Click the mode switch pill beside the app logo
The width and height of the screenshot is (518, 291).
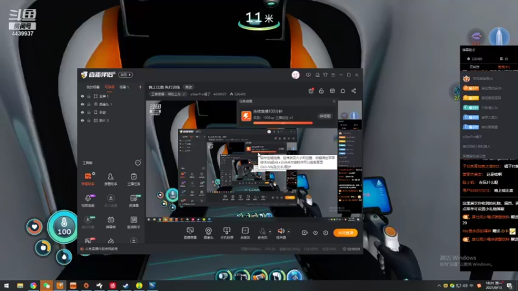(125, 75)
